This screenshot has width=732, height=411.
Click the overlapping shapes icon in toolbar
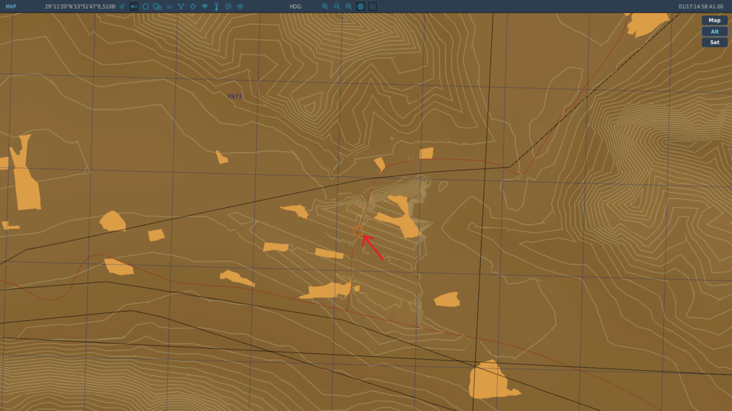click(x=157, y=7)
